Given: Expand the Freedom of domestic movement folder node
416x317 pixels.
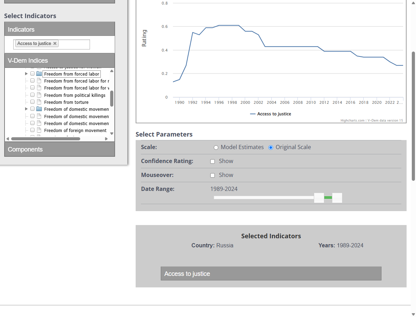Looking at the screenshot, I should 26,109.
